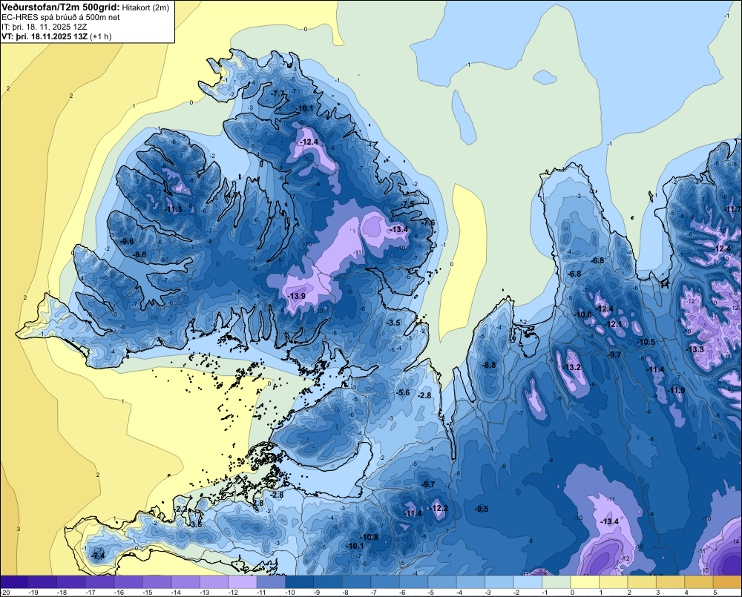Viewport: 742px width, 597px height.
Task: Click the 'VT: þri. 18.11.2025 13Z' valid time
Action: point(45,36)
